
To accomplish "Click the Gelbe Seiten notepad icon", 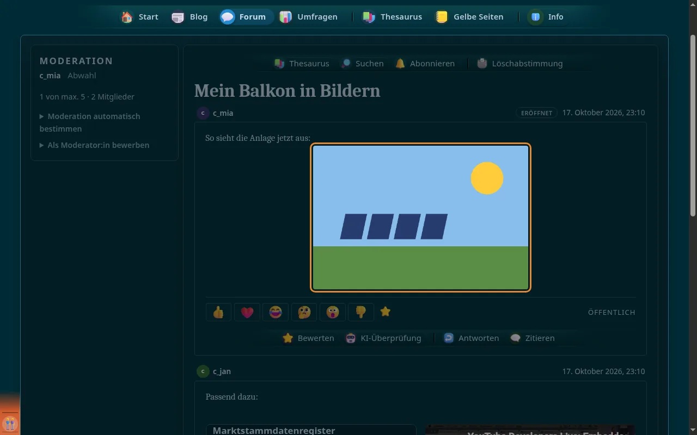I will [442, 17].
